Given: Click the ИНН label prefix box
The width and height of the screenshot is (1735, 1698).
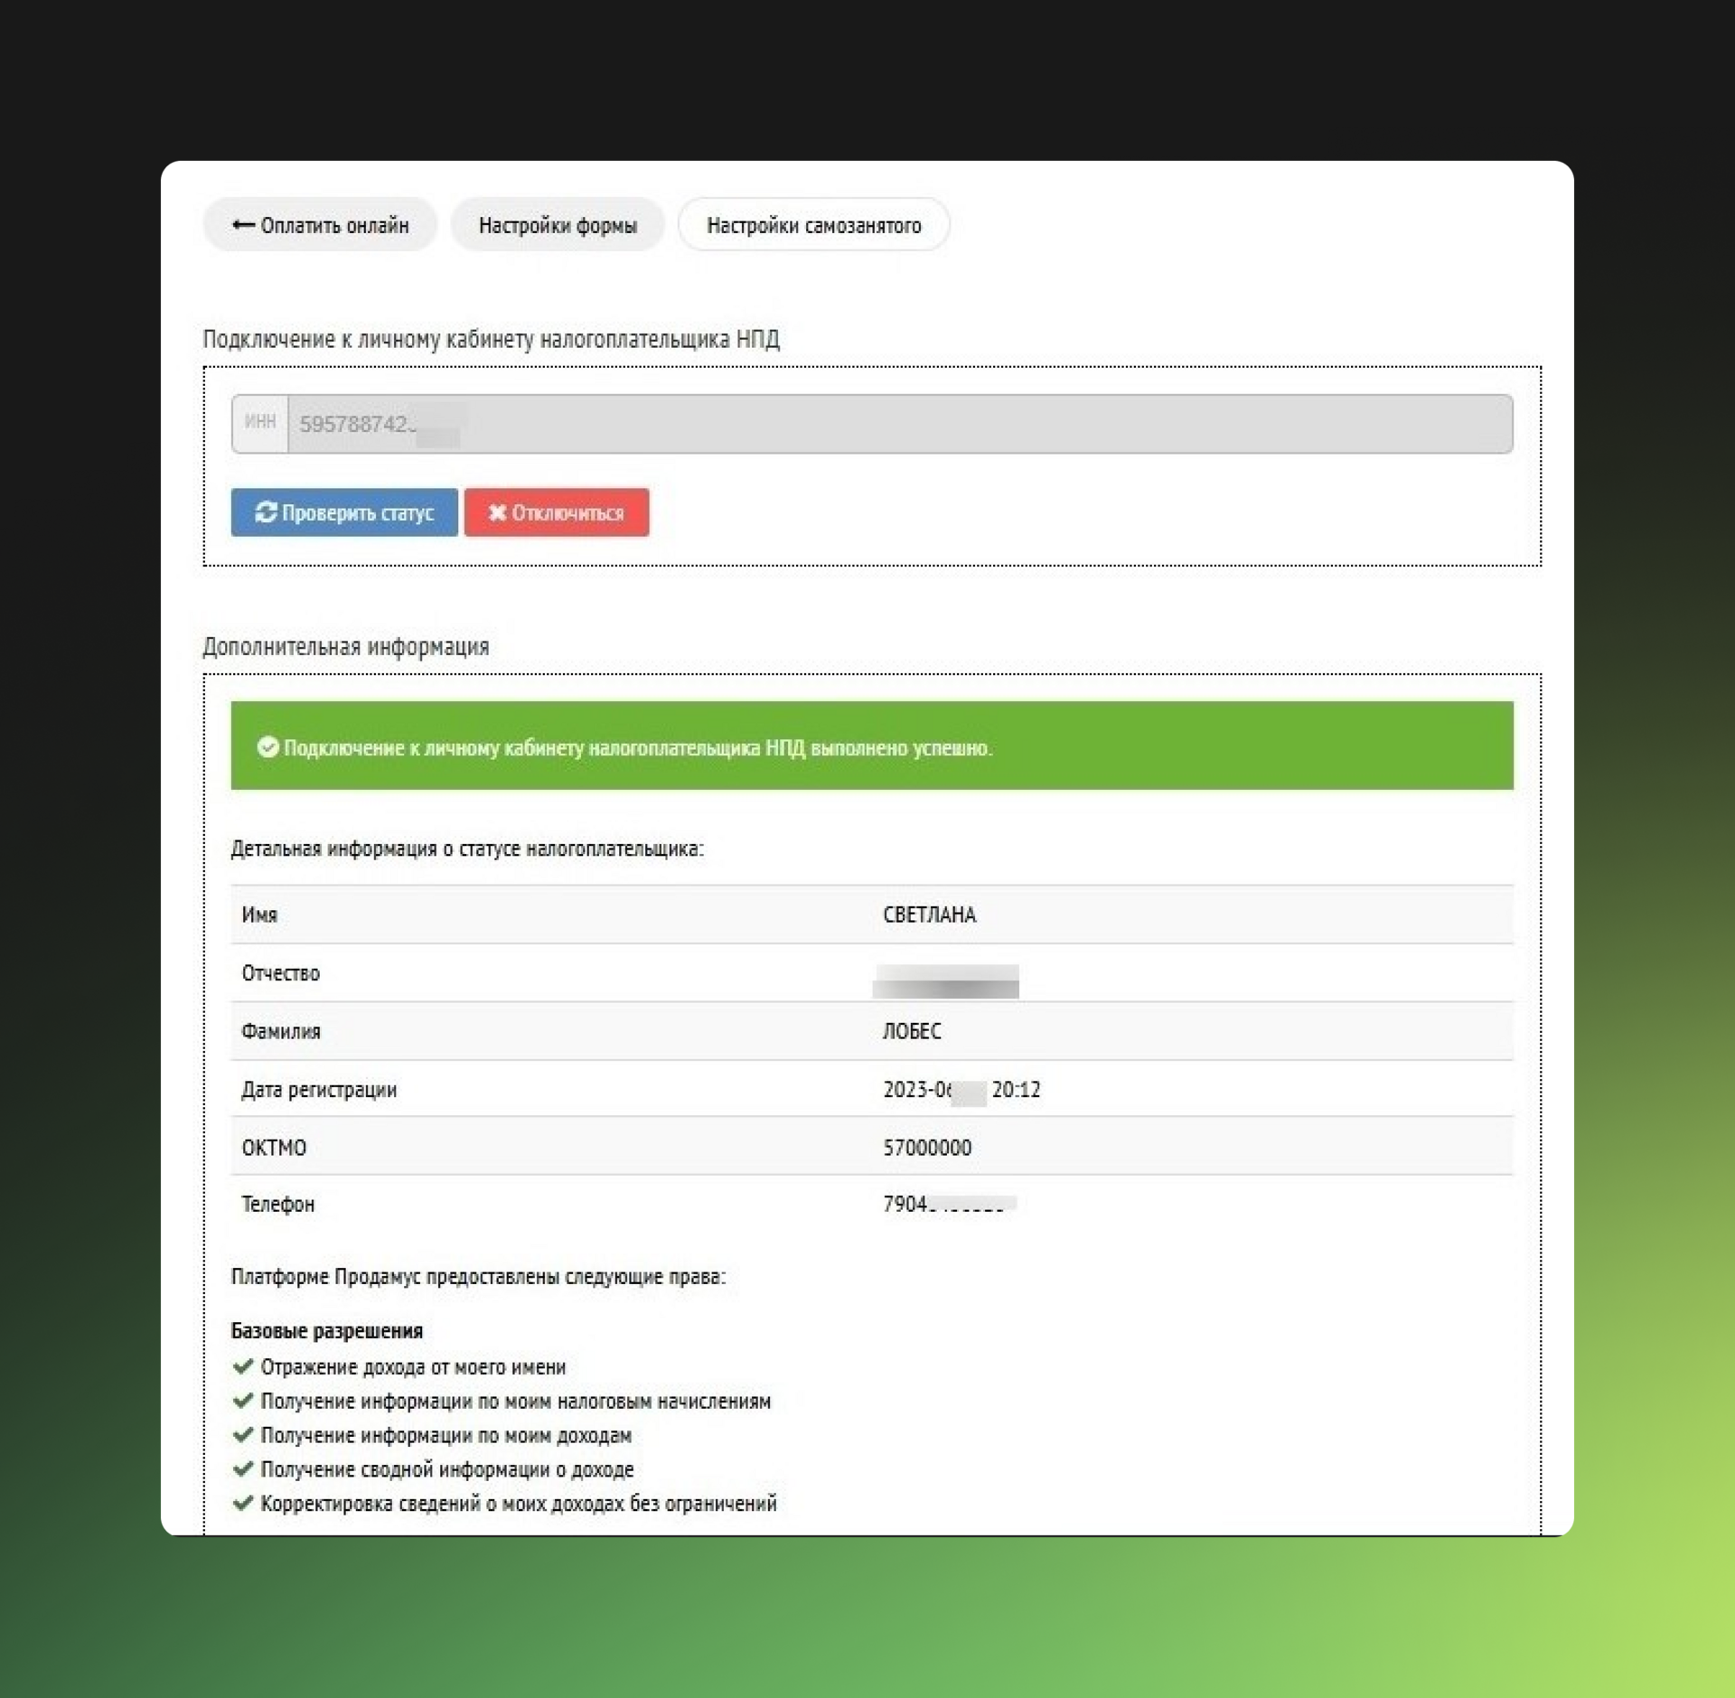Looking at the screenshot, I should coord(260,423).
